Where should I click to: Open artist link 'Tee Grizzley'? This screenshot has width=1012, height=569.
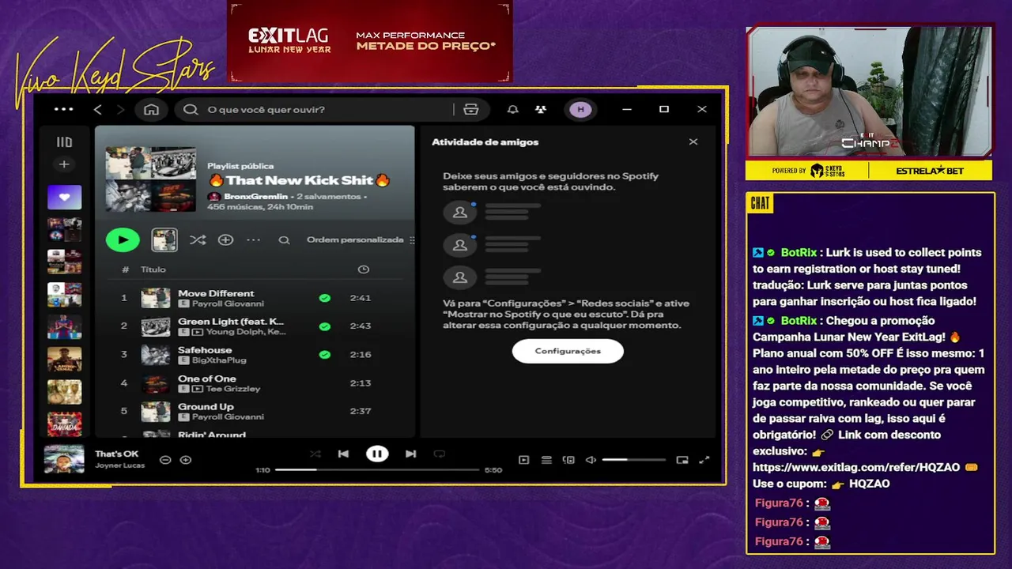pyautogui.click(x=233, y=389)
